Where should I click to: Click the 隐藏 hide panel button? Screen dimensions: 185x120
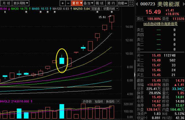click(123, 3)
